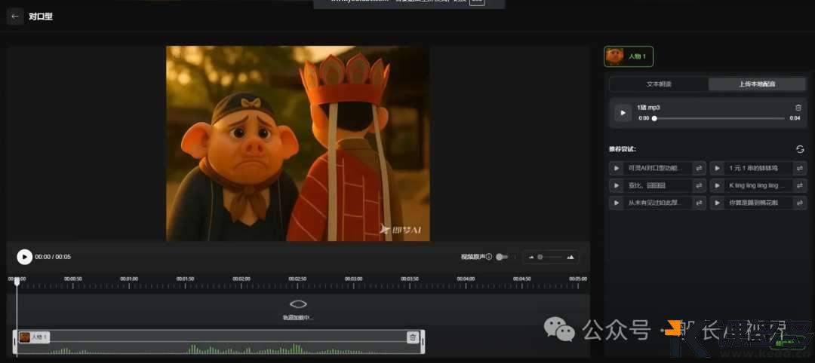Click the timeline playhead handle
Viewport: 815px width, 363px height.
(17, 281)
